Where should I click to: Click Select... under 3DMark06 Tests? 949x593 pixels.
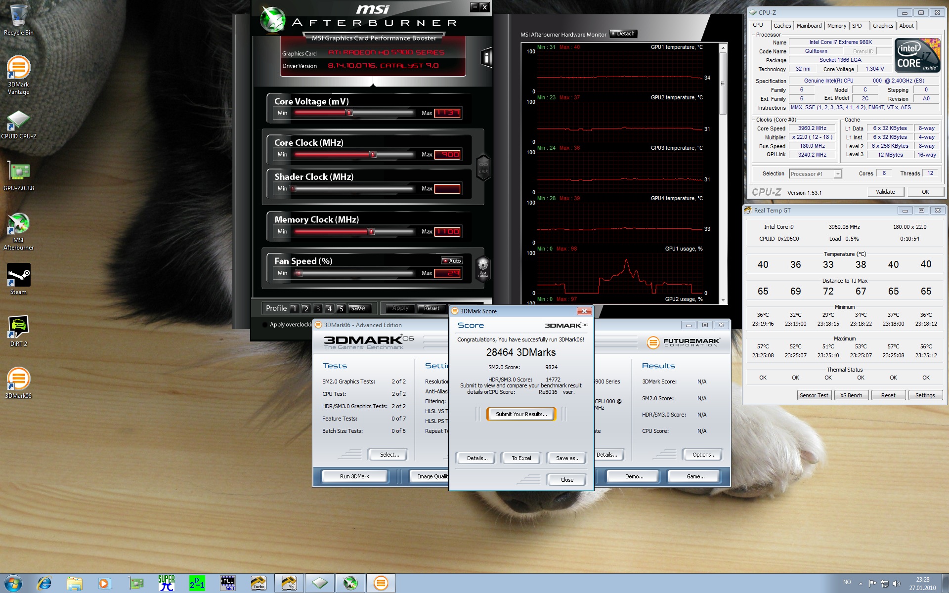click(389, 455)
